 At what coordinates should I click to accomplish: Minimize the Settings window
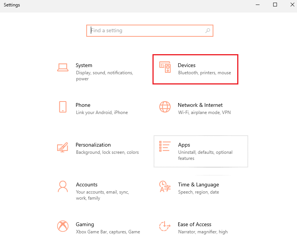tap(258, 5)
